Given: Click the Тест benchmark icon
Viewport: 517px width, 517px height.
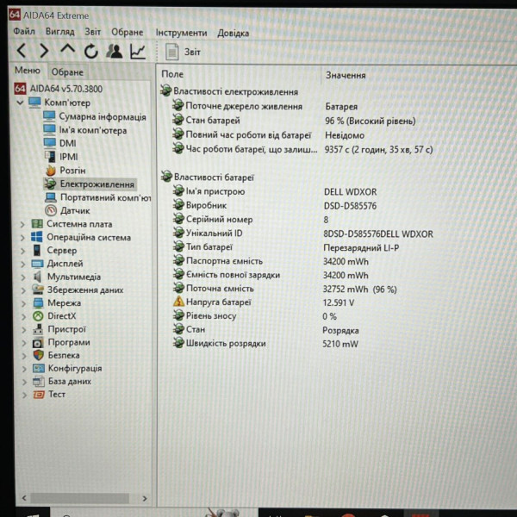Looking at the screenshot, I should point(39,395).
